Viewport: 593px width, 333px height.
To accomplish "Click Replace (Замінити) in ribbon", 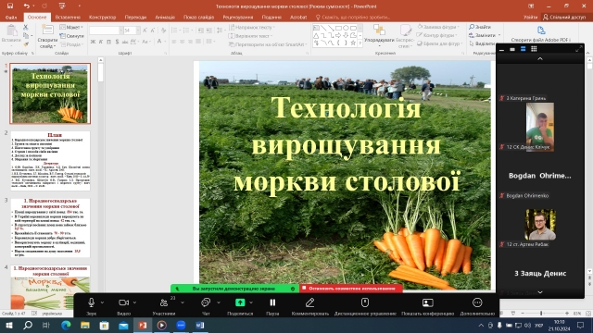I will point(485,35).
